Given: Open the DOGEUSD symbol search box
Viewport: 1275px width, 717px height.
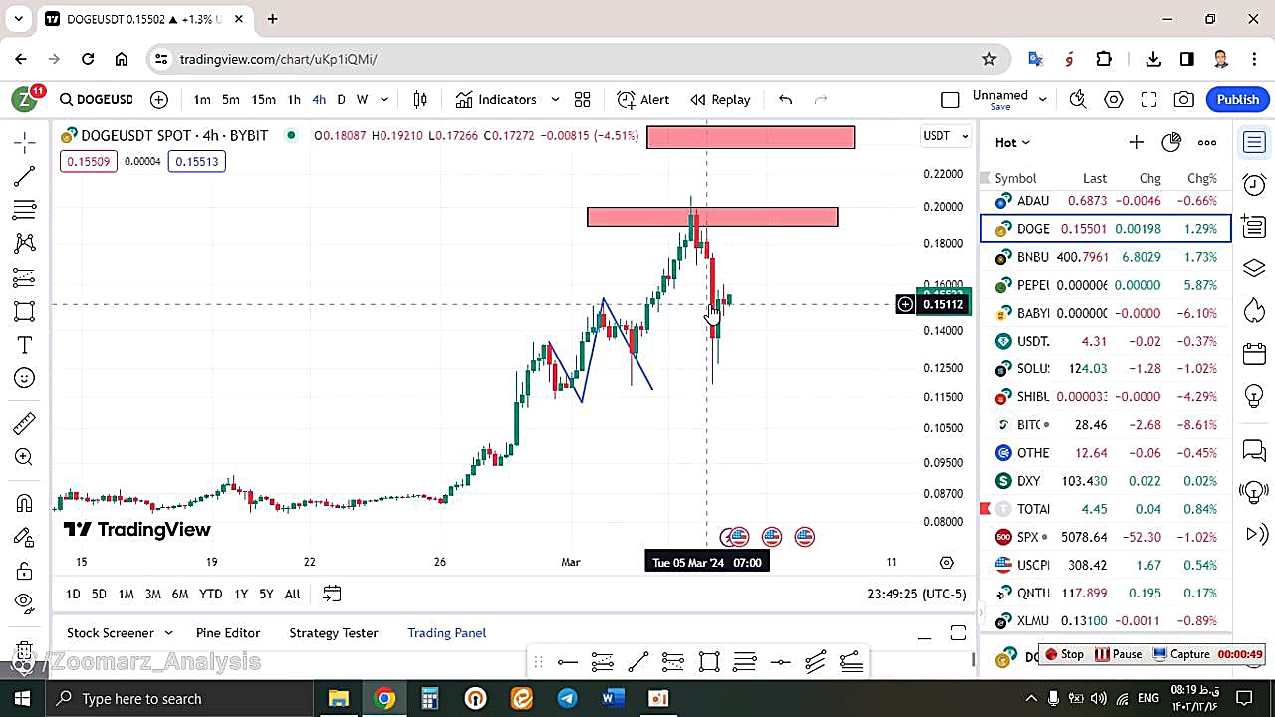Looking at the screenshot, I should click(x=96, y=99).
